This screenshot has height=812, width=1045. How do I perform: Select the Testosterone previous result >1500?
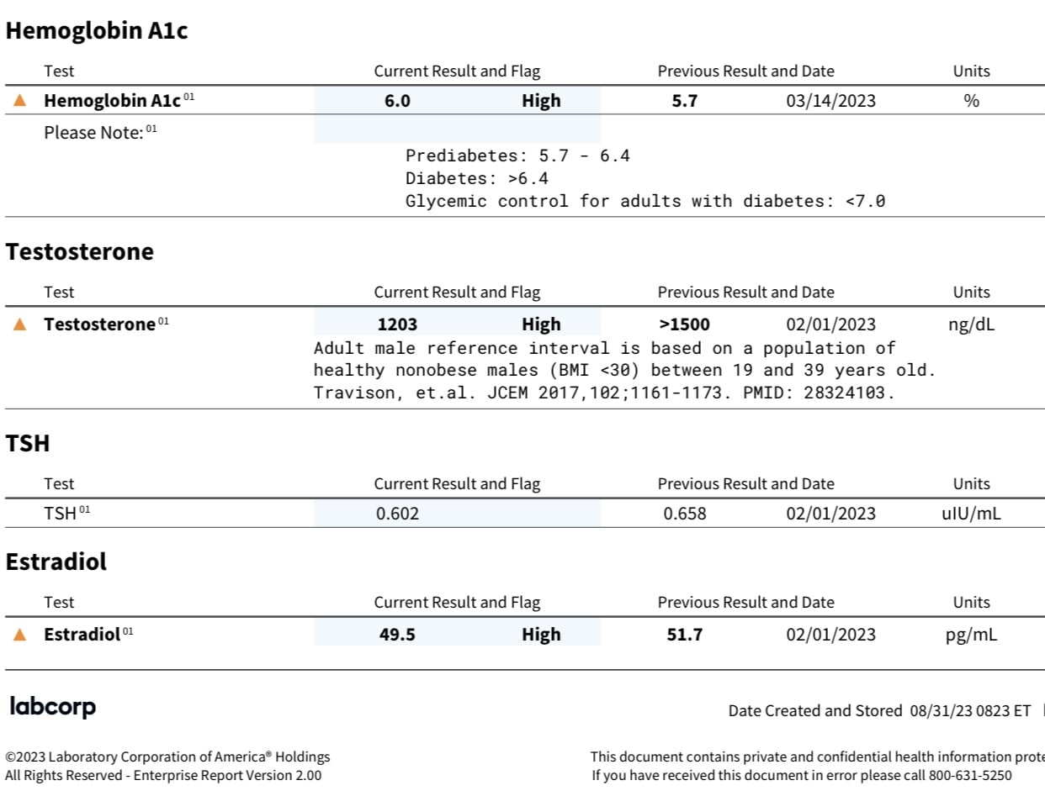(x=685, y=324)
